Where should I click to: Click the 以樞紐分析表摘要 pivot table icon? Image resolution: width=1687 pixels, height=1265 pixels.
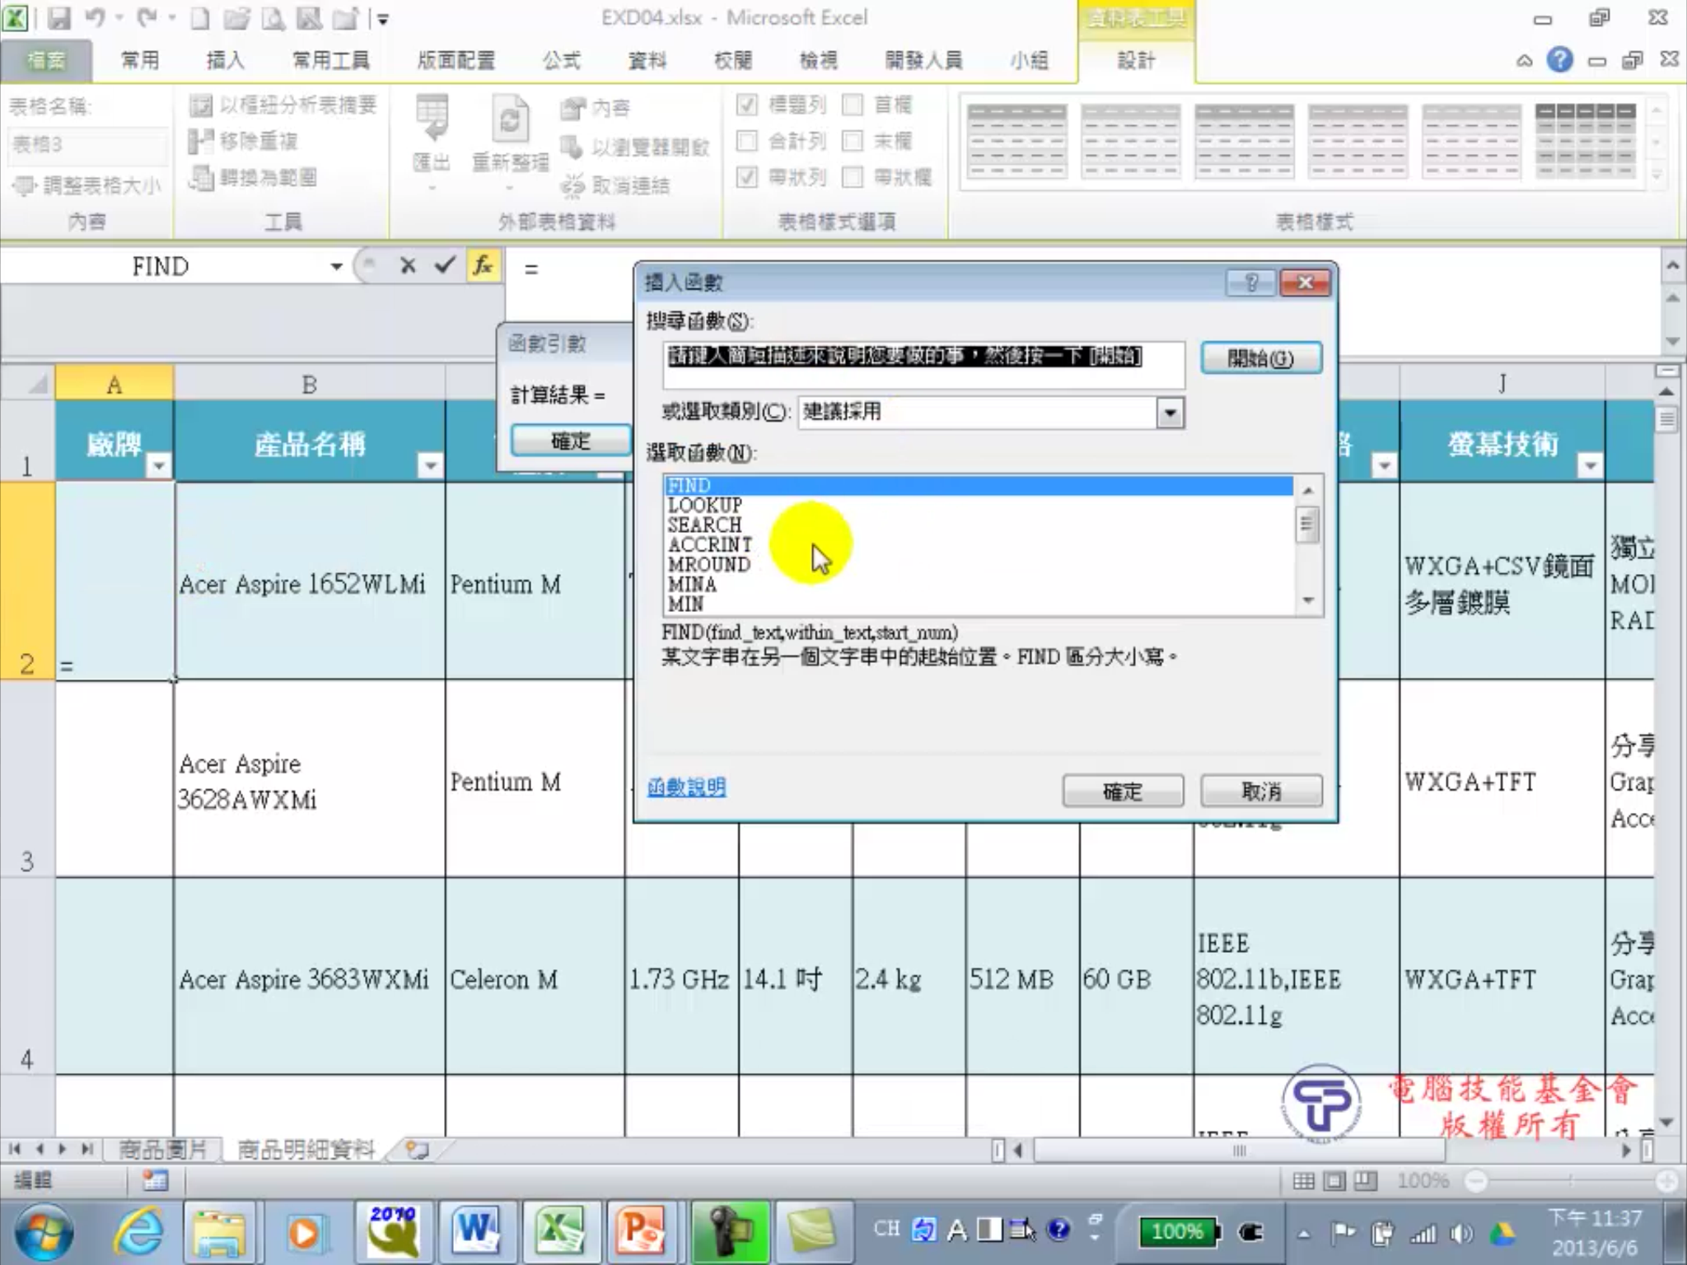point(199,105)
